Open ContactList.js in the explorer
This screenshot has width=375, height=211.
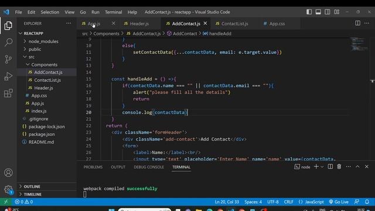coord(47,80)
